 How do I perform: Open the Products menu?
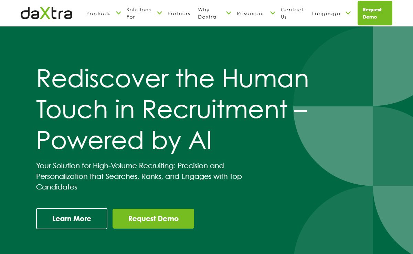tap(98, 13)
